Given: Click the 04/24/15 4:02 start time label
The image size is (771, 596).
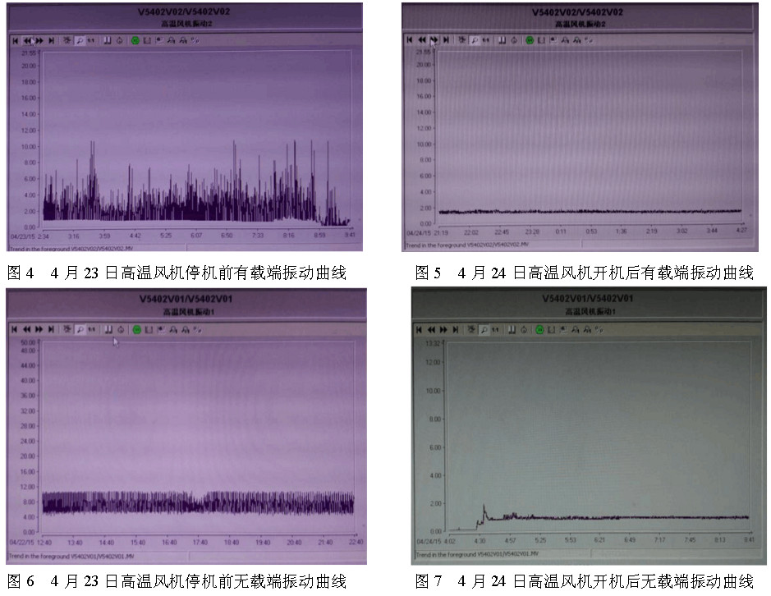Looking at the screenshot, I should 436,541.
